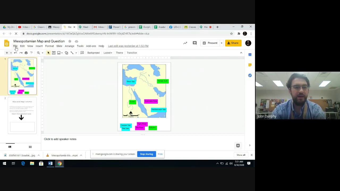Select the Shape tool
The width and height of the screenshot is (340, 191).
point(66,53)
